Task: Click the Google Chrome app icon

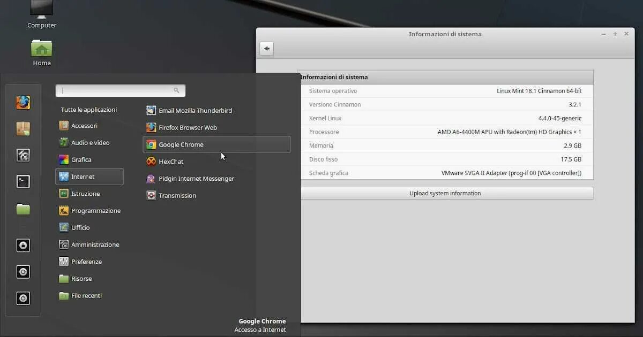Action: [x=151, y=144]
